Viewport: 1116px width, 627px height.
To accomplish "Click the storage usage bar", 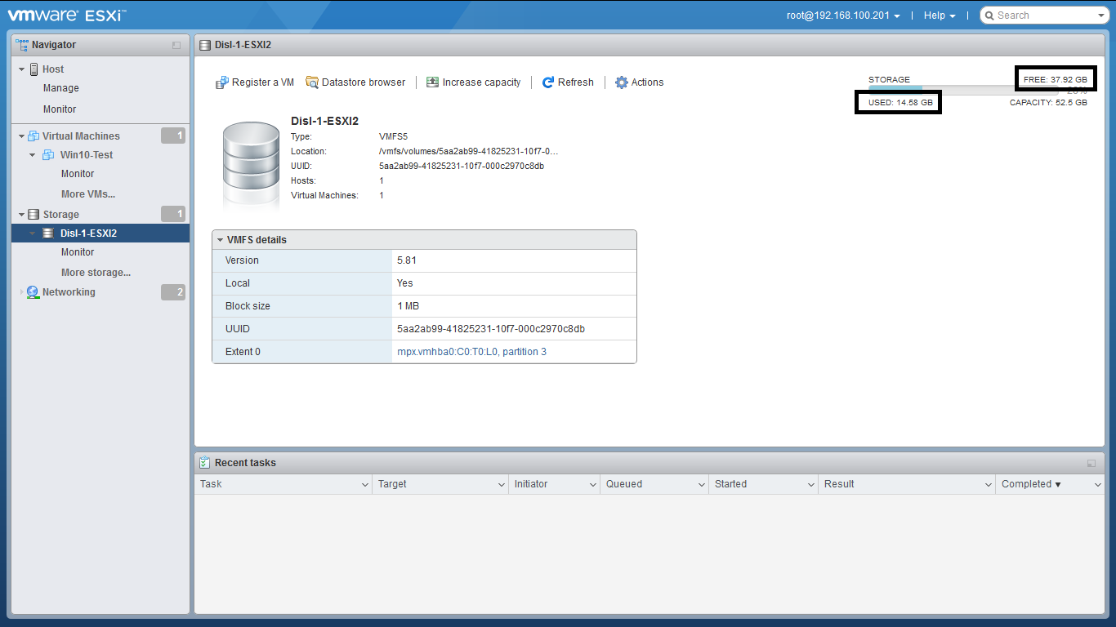I will click(964, 90).
